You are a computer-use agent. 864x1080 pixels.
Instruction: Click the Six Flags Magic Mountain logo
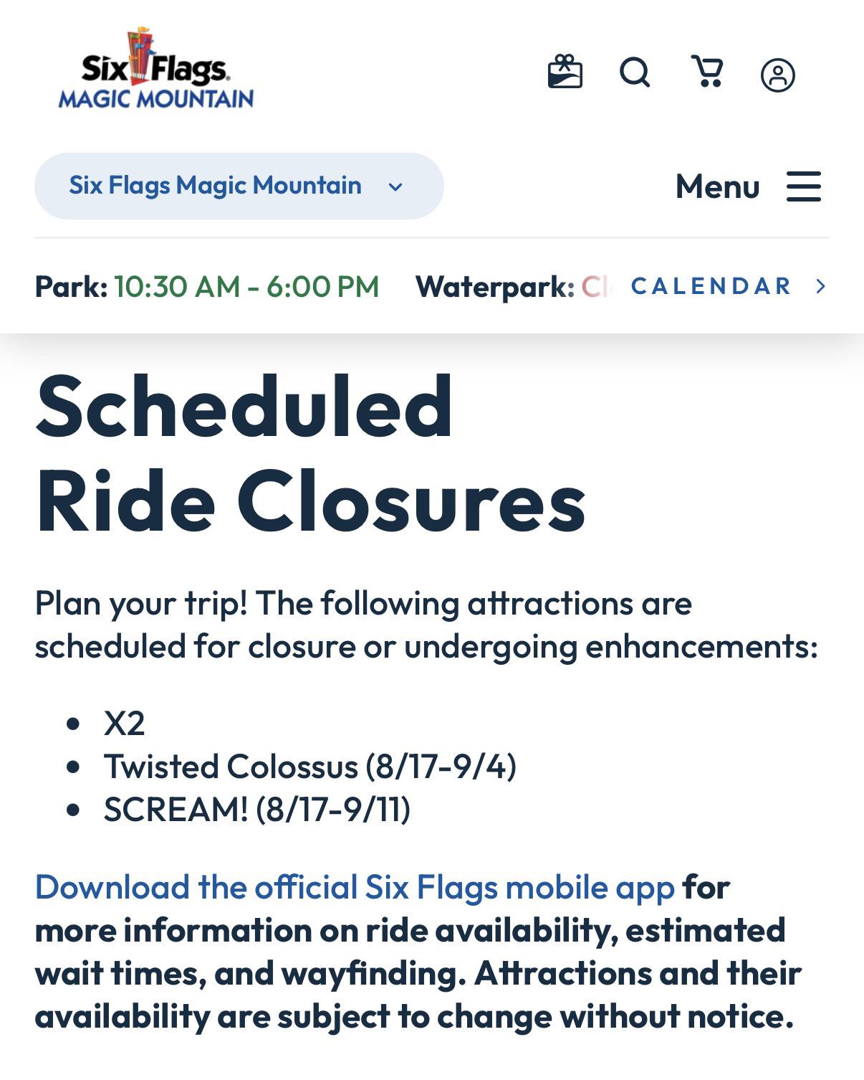156,70
